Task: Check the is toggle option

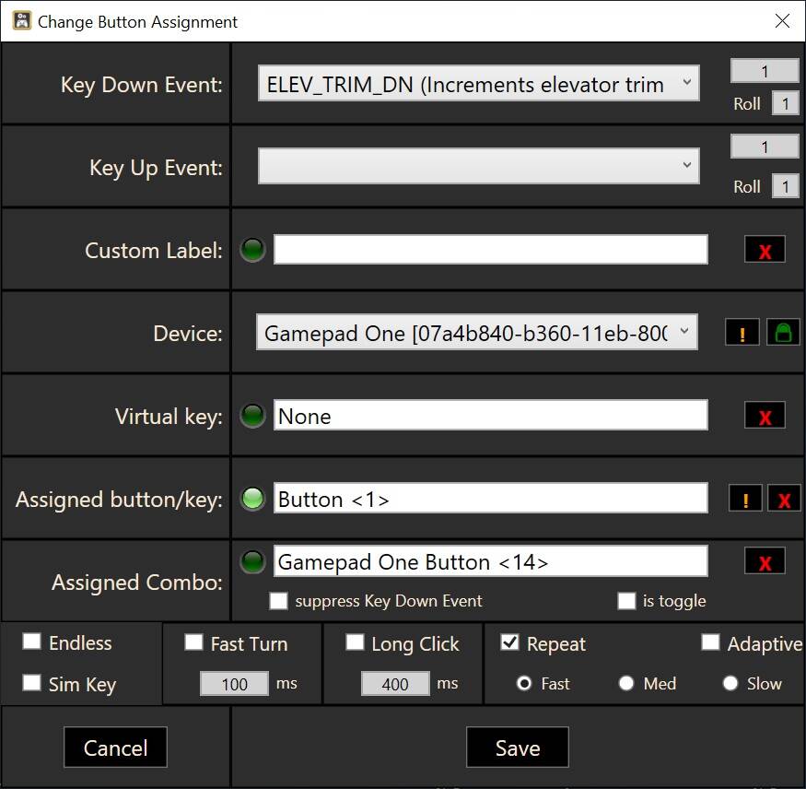Action: 626,601
